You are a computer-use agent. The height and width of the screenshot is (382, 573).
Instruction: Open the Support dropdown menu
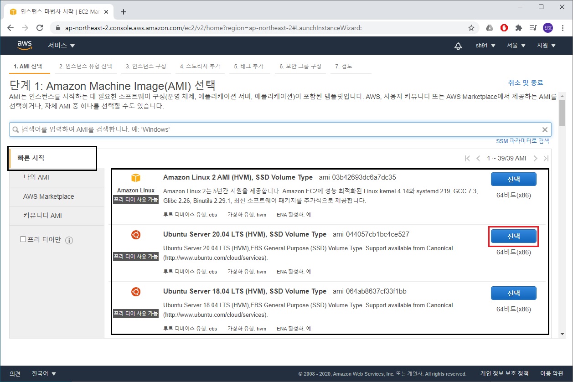pos(546,46)
